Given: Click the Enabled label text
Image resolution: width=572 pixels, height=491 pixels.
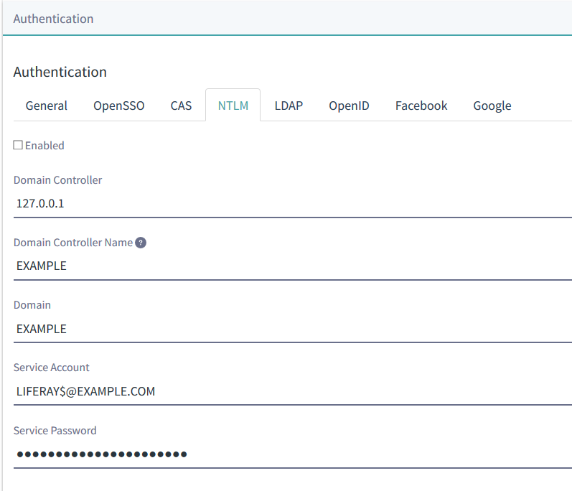Looking at the screenshot, I should 44,146.
